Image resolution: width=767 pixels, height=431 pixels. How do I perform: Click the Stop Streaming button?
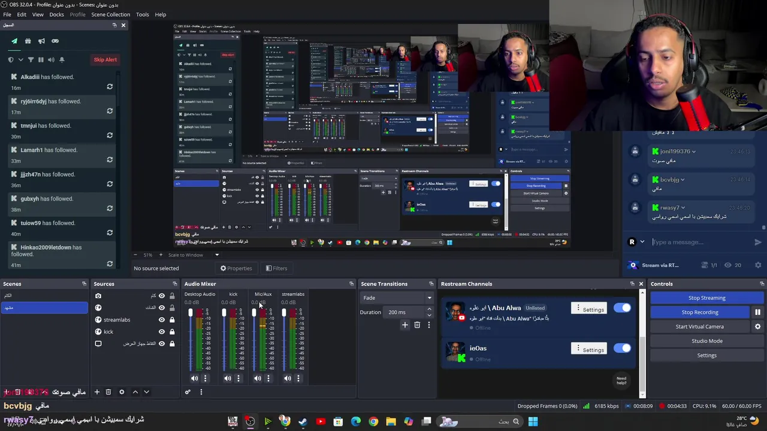click(x=706, y=298)
